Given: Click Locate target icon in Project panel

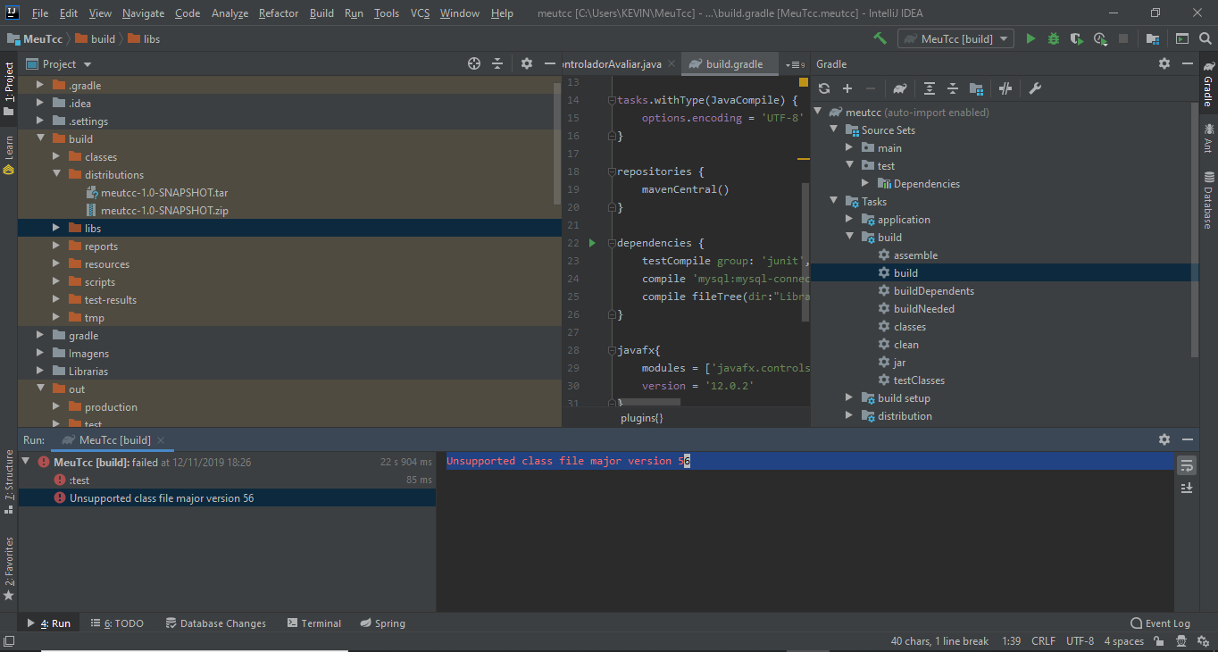Looking at the screenshot, I should (x=474, y=63).
